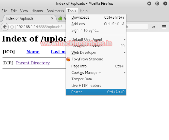The image size is (169, 140).
Task: Expand Web Developer submenu
Action: coord(96,53)
